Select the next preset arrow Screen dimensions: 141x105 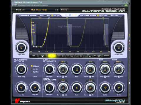[x=58, y=10]
